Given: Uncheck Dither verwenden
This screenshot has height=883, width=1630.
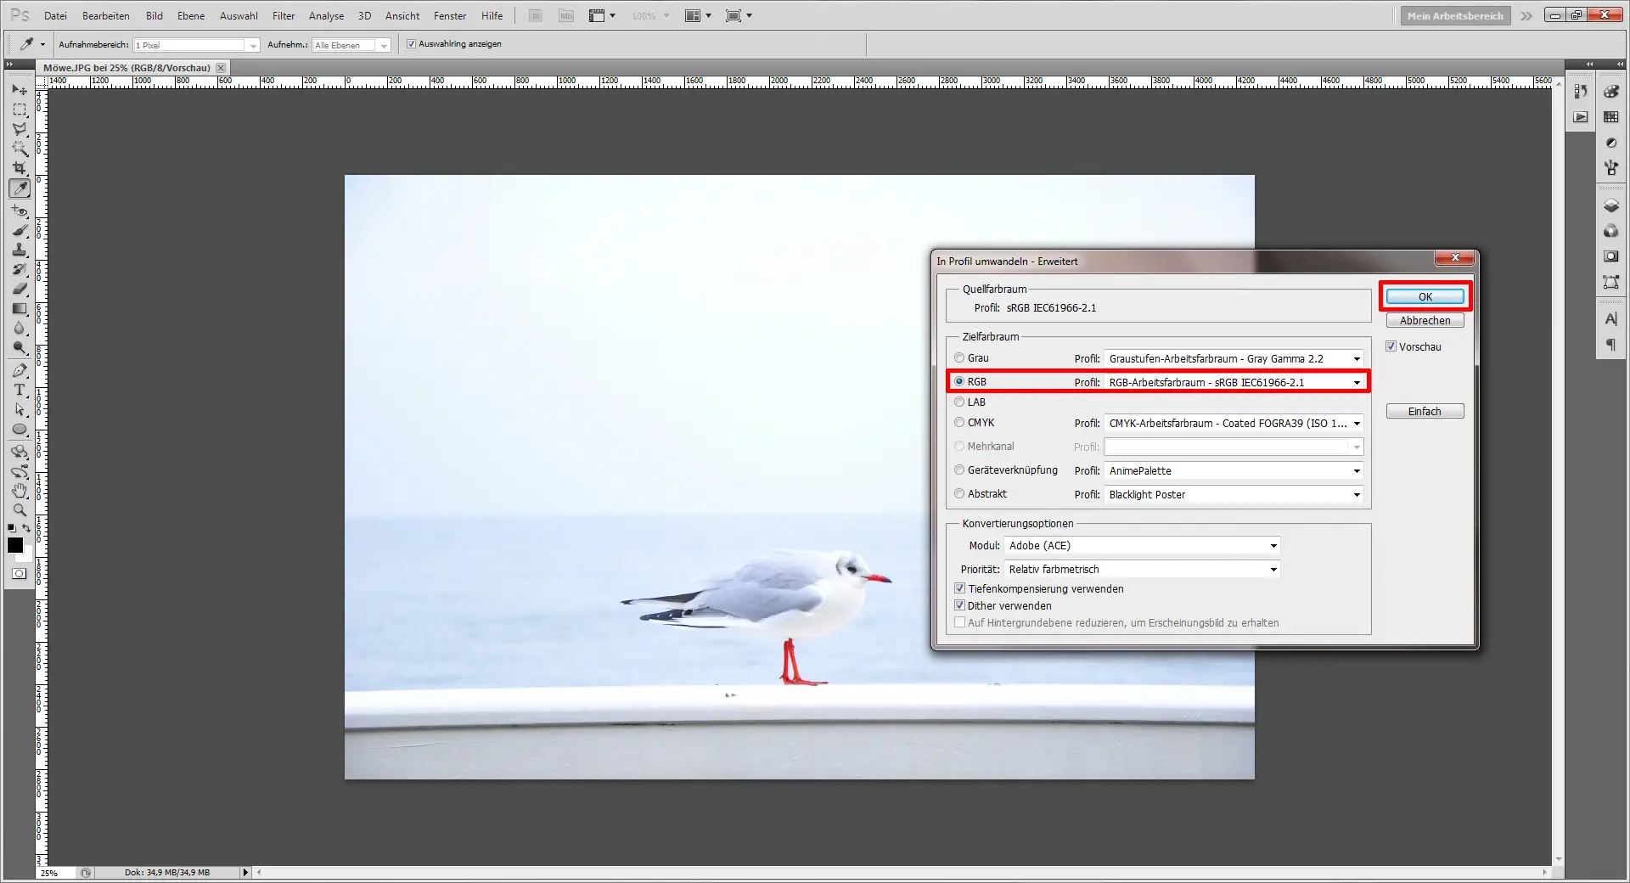Looking at the screenshot, I should (x=959, y=605).
